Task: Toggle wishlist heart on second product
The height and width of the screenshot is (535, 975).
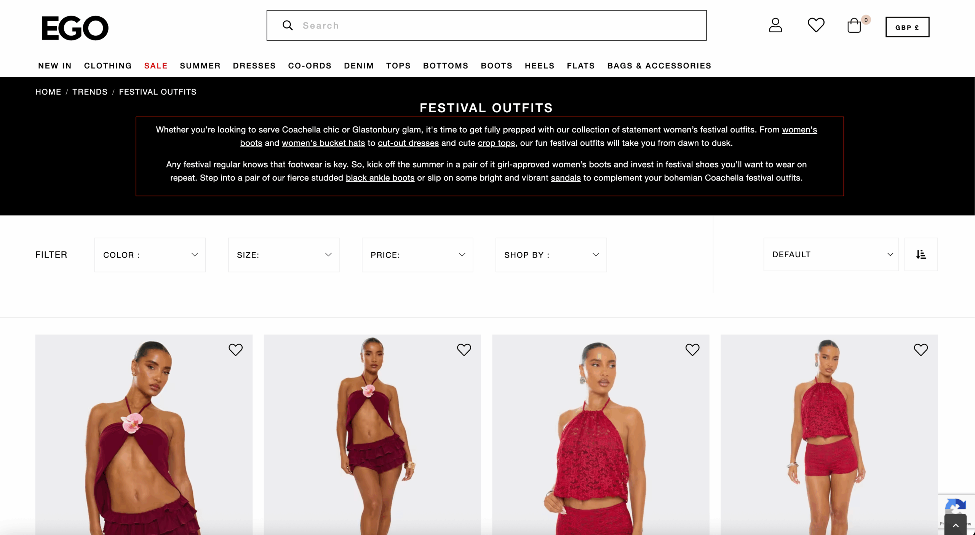Action: 464,350
